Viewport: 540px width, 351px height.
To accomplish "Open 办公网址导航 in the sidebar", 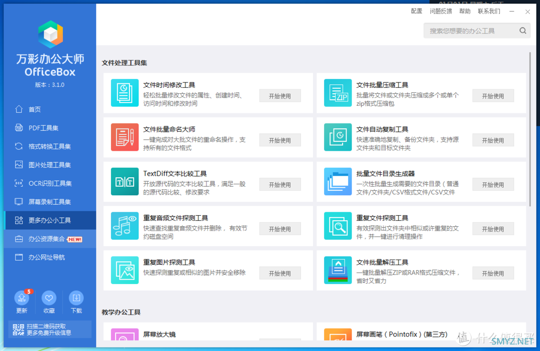I will [x=50, y=257].
